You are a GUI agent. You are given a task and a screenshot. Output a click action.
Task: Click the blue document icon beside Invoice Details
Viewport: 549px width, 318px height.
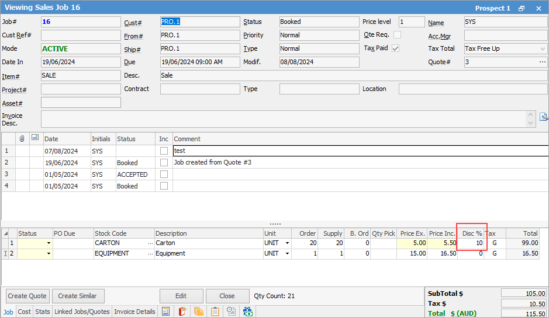coord(165,312)
